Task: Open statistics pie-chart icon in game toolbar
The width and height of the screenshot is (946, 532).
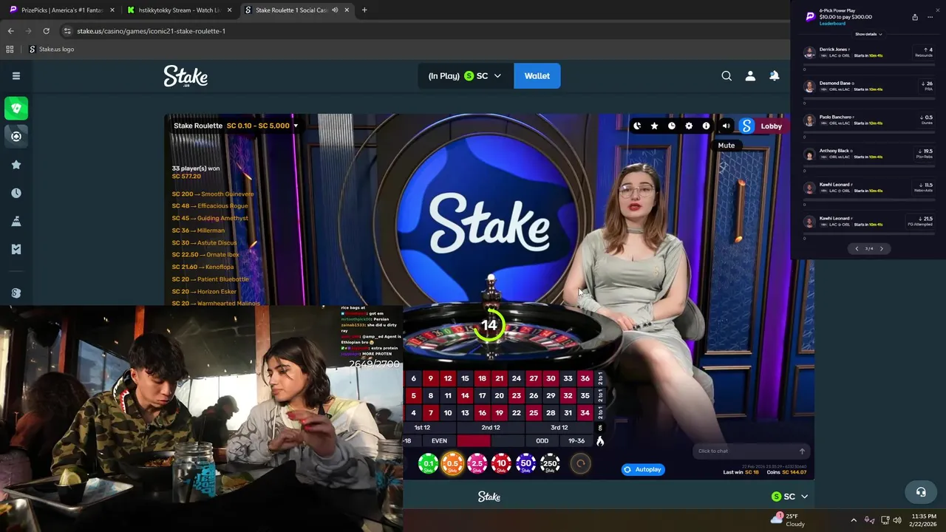Action: click(637, 126)
